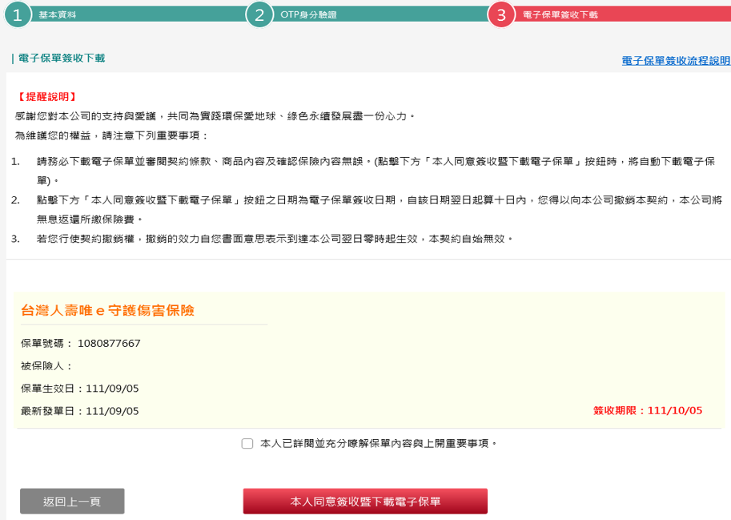
Task: Click 保單生效日：111/09/05 text
Action: click(x=80, y=389)
